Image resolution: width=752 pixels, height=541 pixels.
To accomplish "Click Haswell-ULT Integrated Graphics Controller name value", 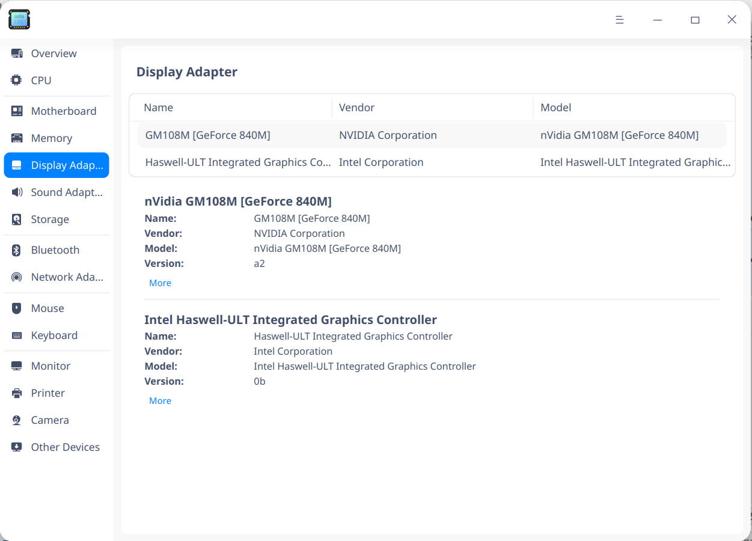I will point(353,336).
